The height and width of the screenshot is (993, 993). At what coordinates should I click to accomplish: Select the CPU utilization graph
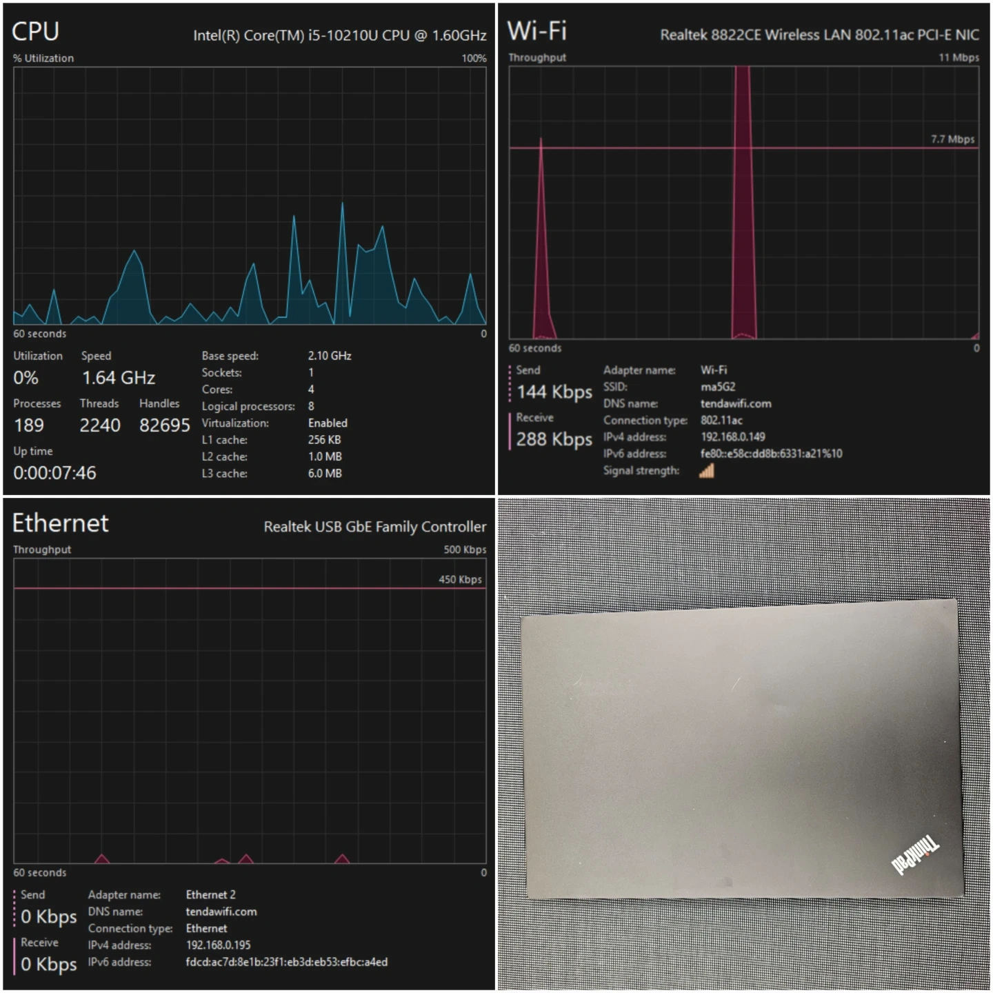(250, 196)
